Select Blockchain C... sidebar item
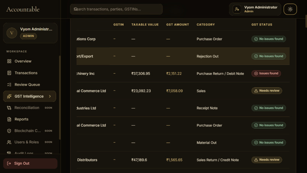 (x=30, y=131)
